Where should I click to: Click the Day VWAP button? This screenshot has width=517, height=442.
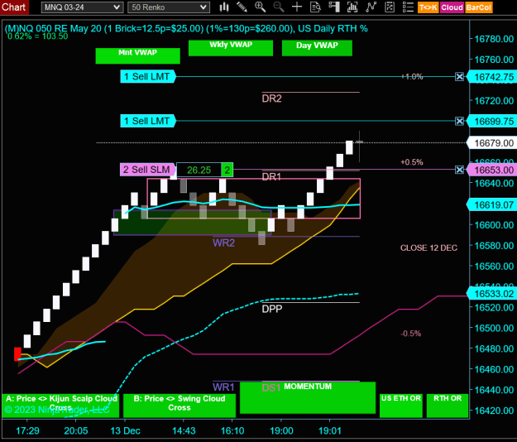coord(317,48)
